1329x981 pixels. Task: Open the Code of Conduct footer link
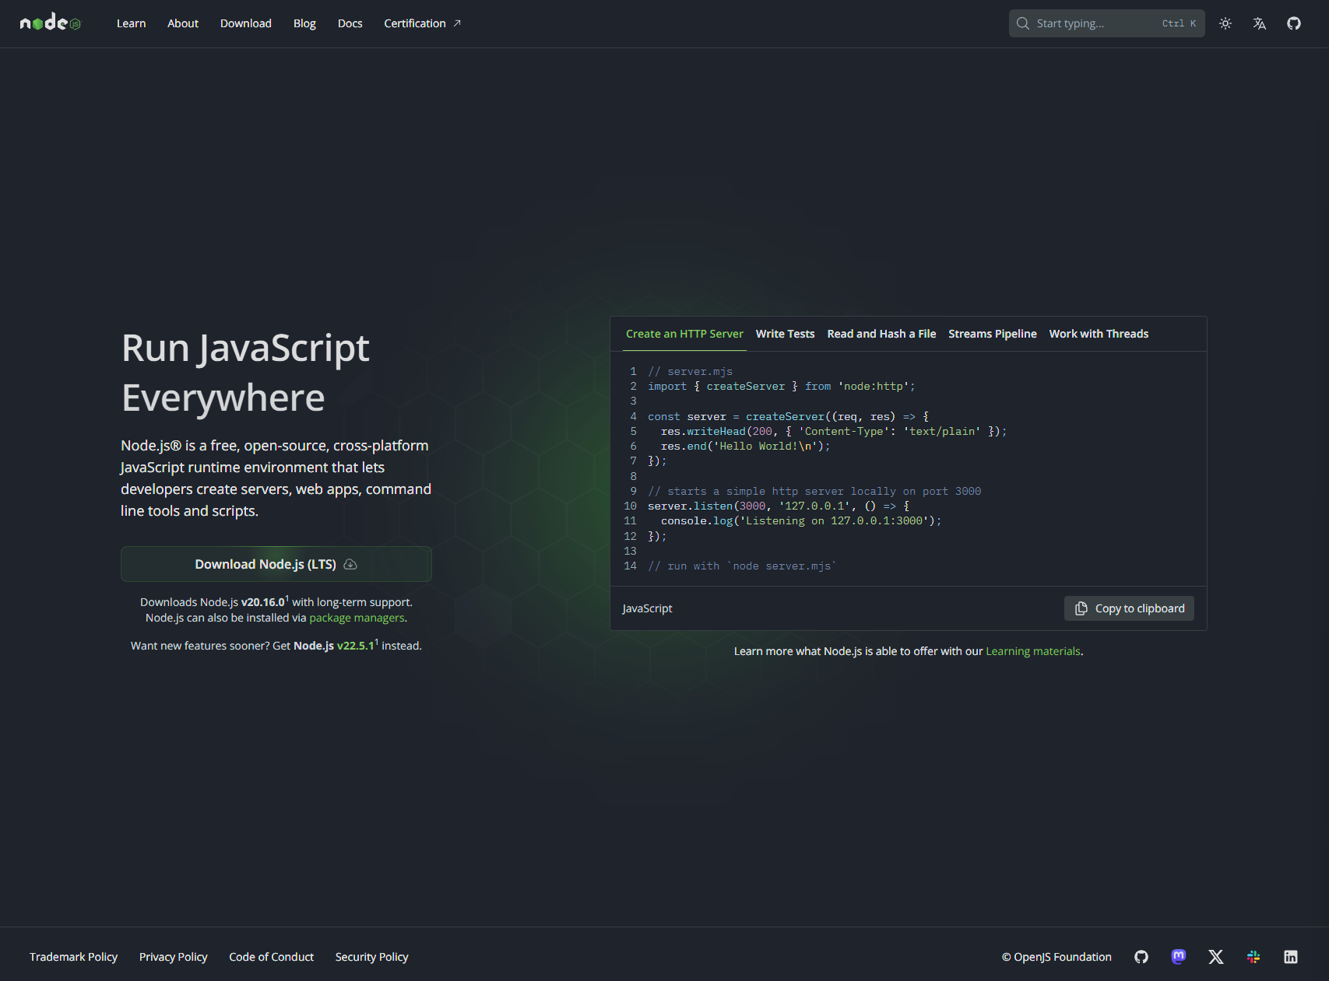[272, 957]
